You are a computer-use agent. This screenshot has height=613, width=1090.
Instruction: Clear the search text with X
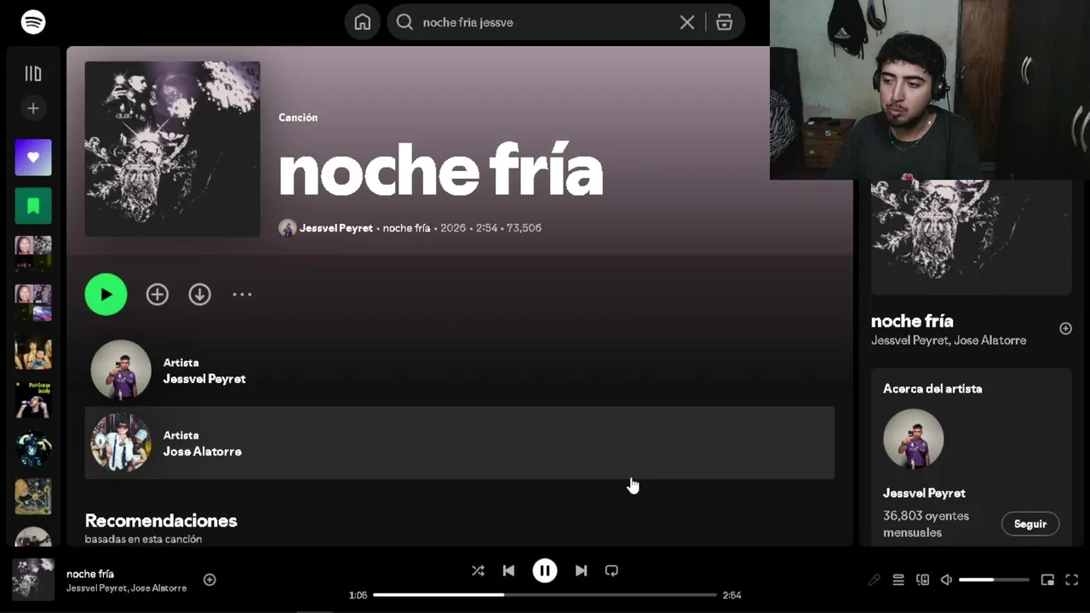(687, 22)
